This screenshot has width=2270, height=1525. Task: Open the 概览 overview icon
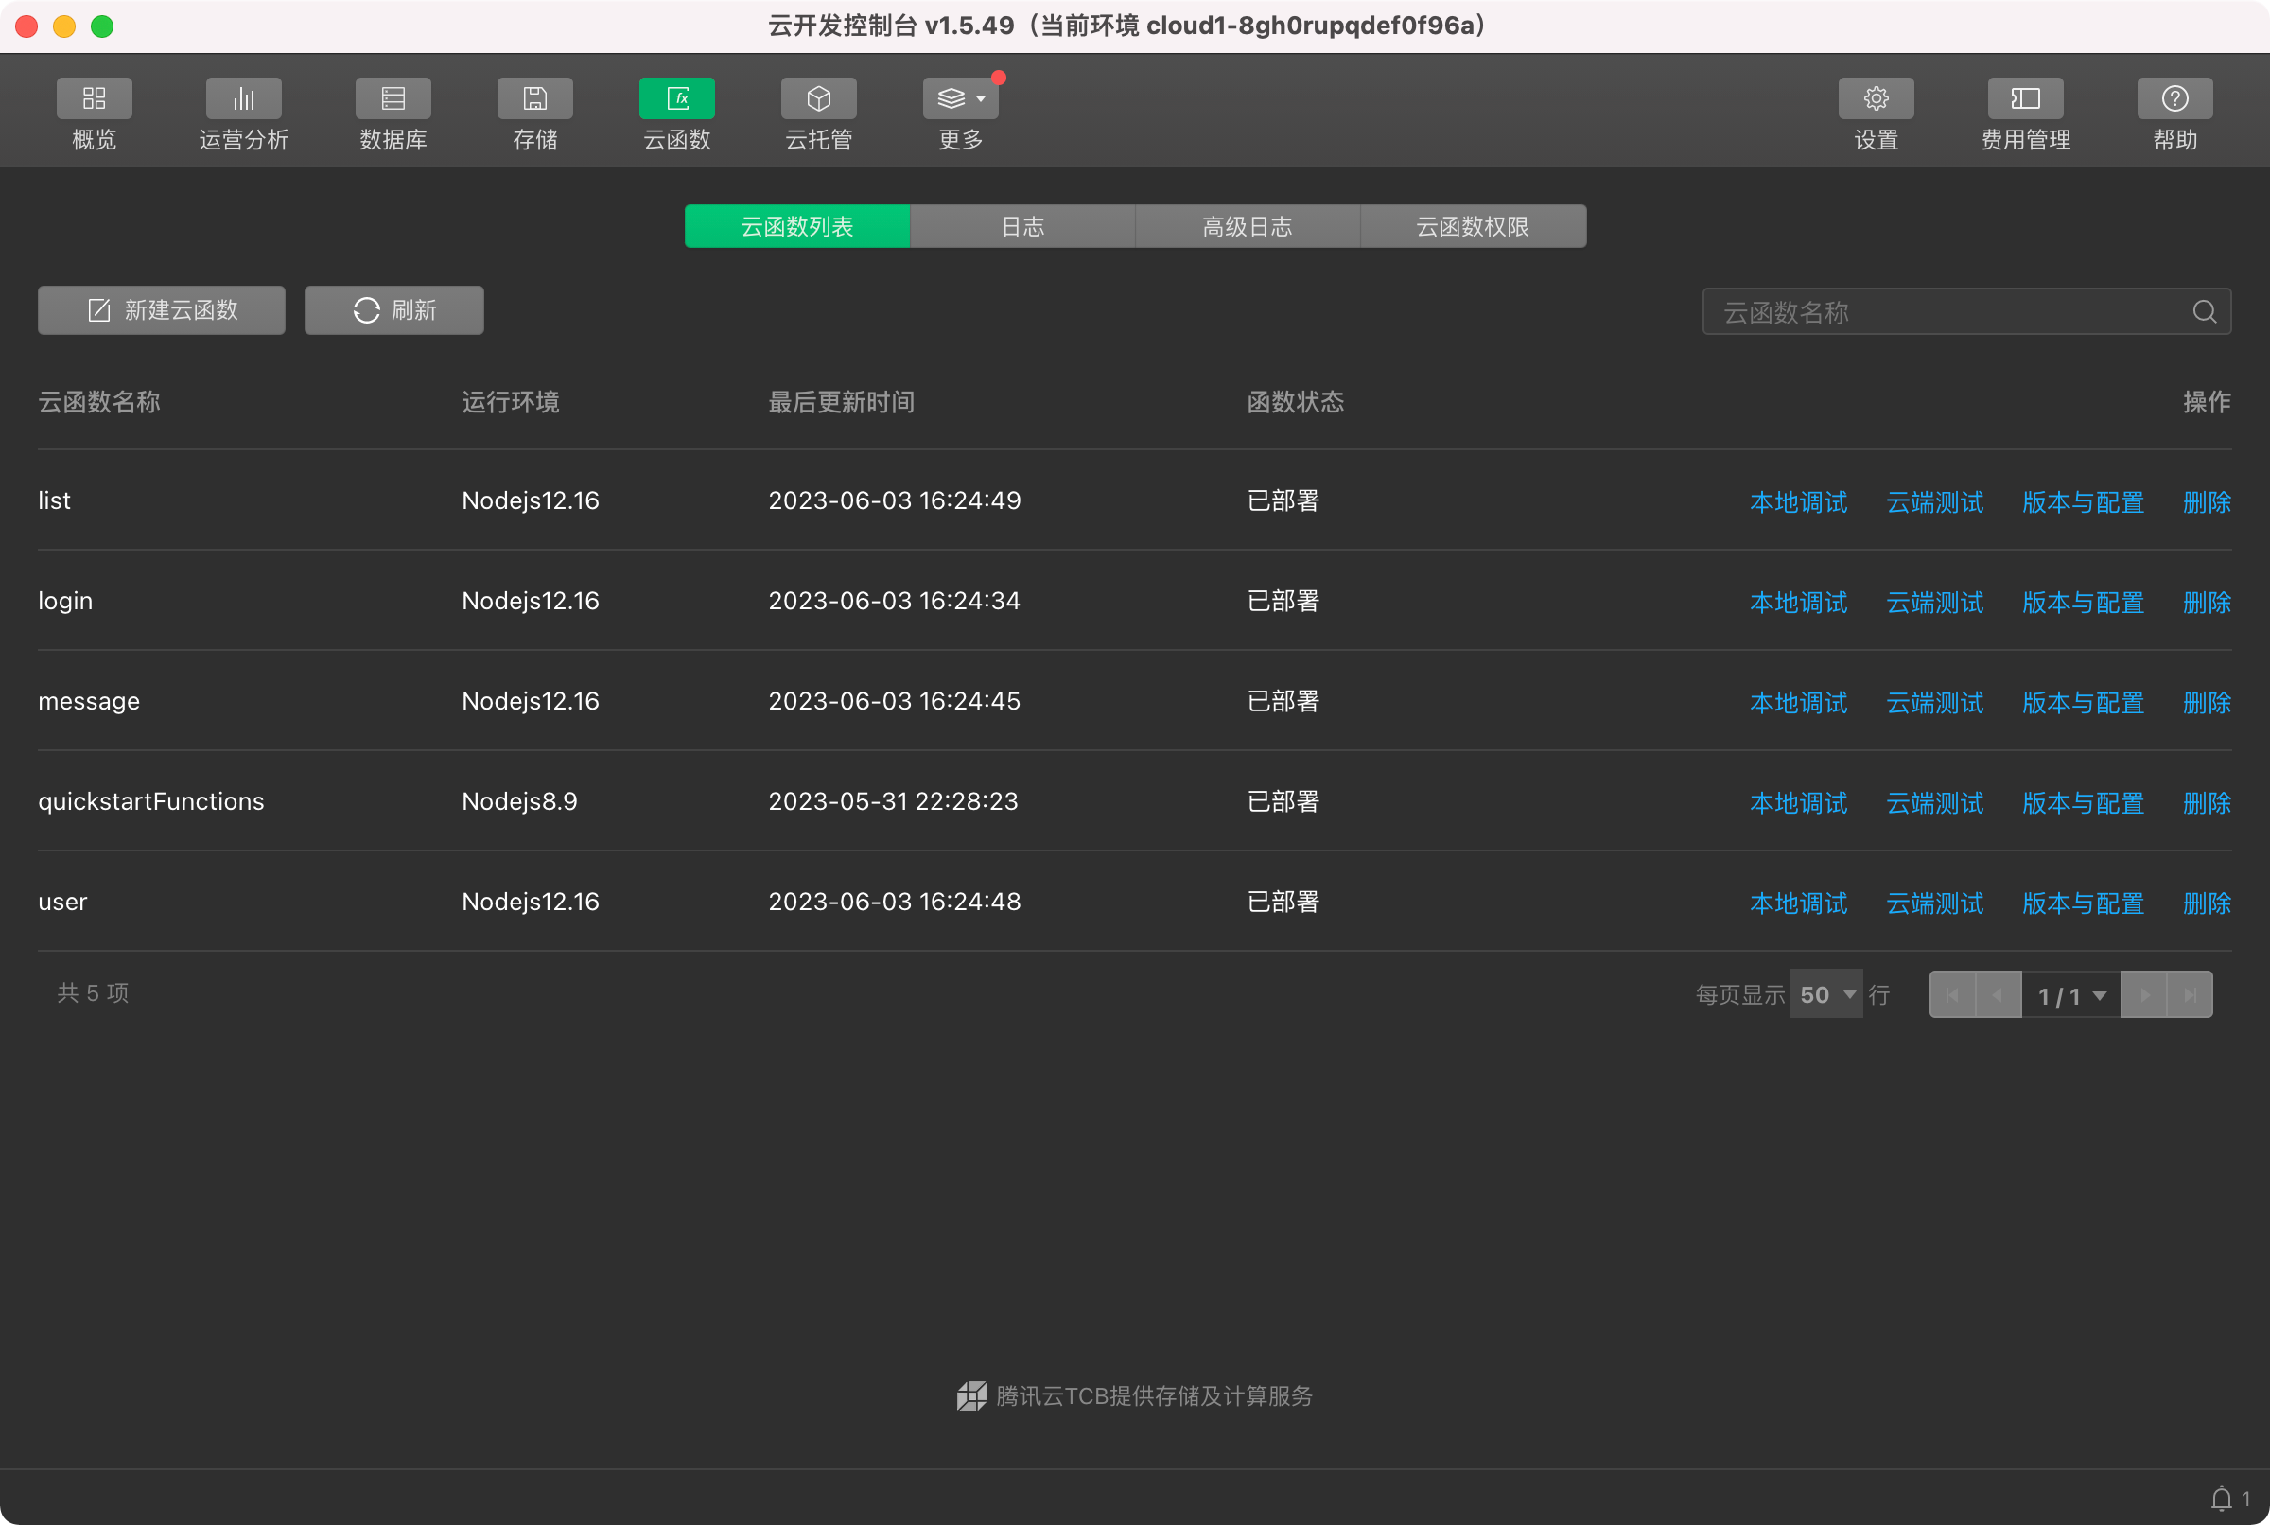coord(94,98)
